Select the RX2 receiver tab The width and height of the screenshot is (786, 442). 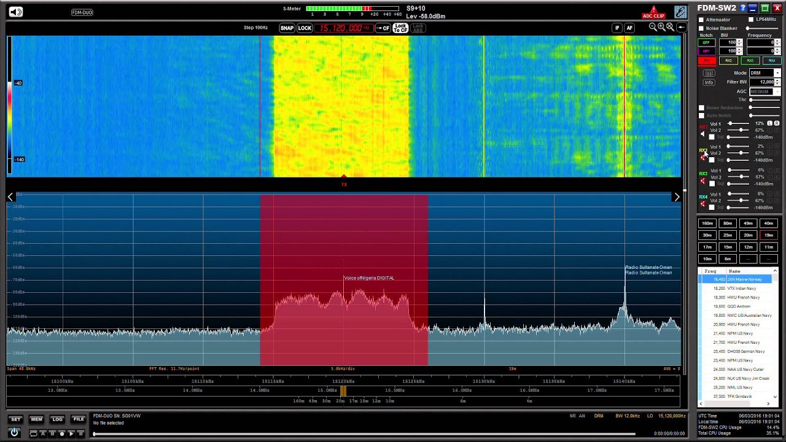coord(728,61)
